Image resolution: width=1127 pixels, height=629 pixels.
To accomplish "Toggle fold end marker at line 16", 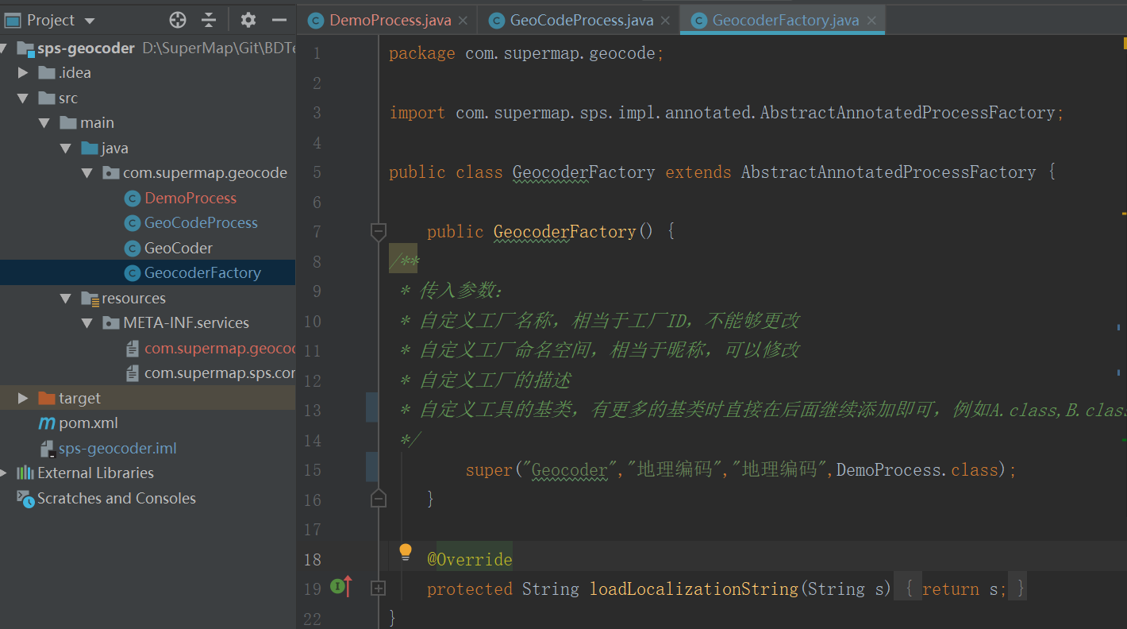I will click(x=379, y=499).
